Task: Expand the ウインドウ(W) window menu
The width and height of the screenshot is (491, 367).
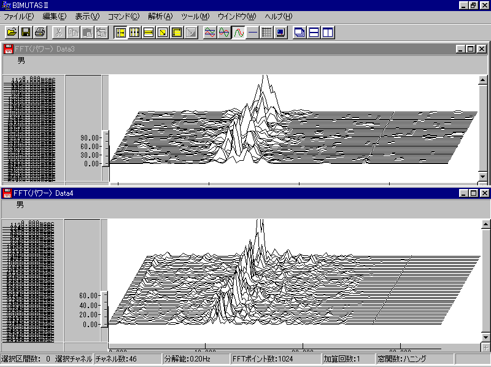Action: [237, 16]
